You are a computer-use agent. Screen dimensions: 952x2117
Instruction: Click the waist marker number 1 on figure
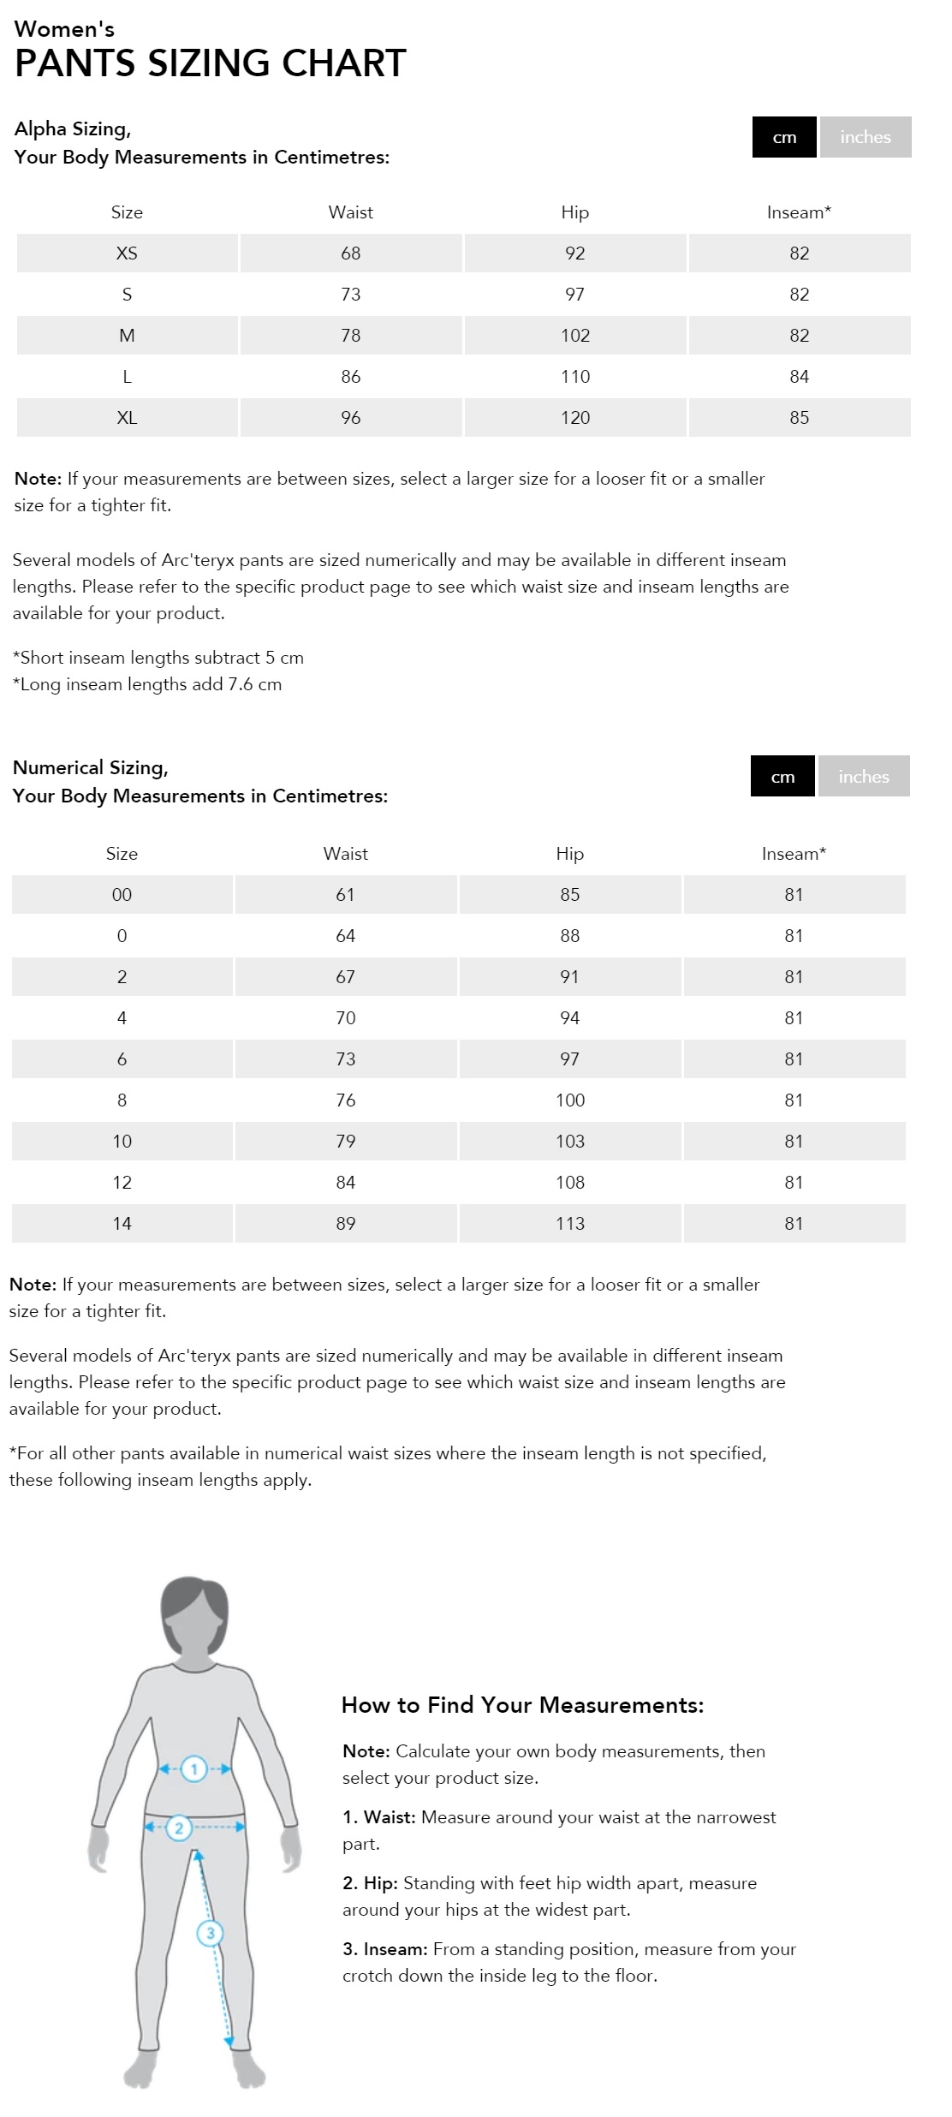click(194, 1769)
